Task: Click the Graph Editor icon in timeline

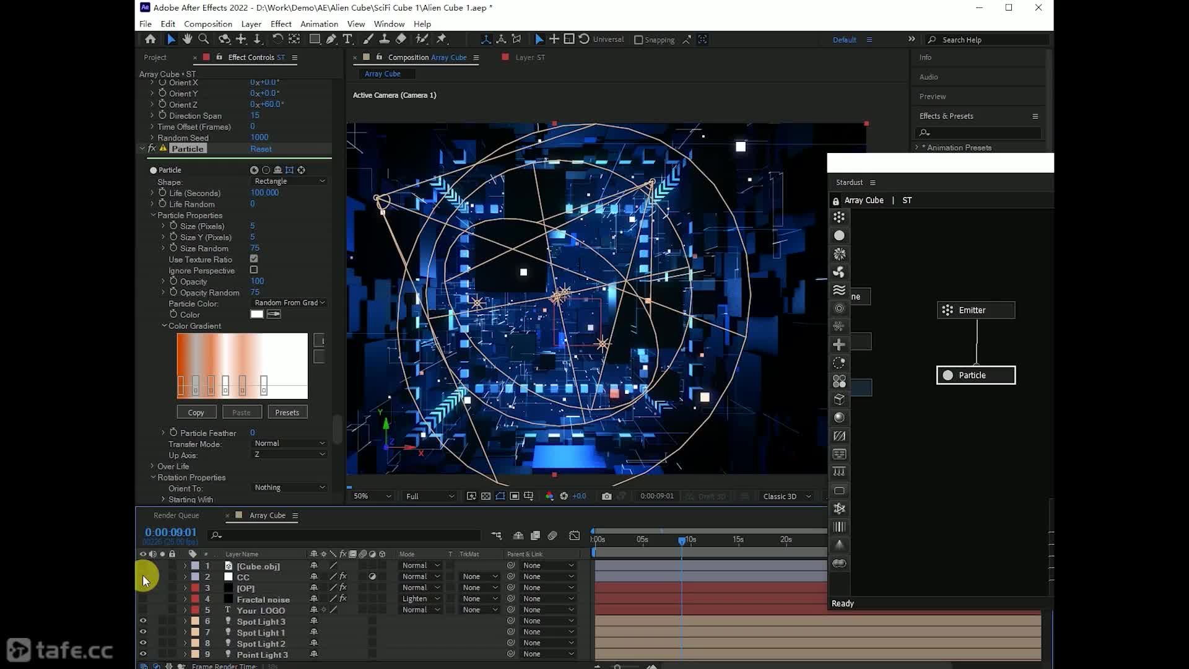Action: coord(575,535)
